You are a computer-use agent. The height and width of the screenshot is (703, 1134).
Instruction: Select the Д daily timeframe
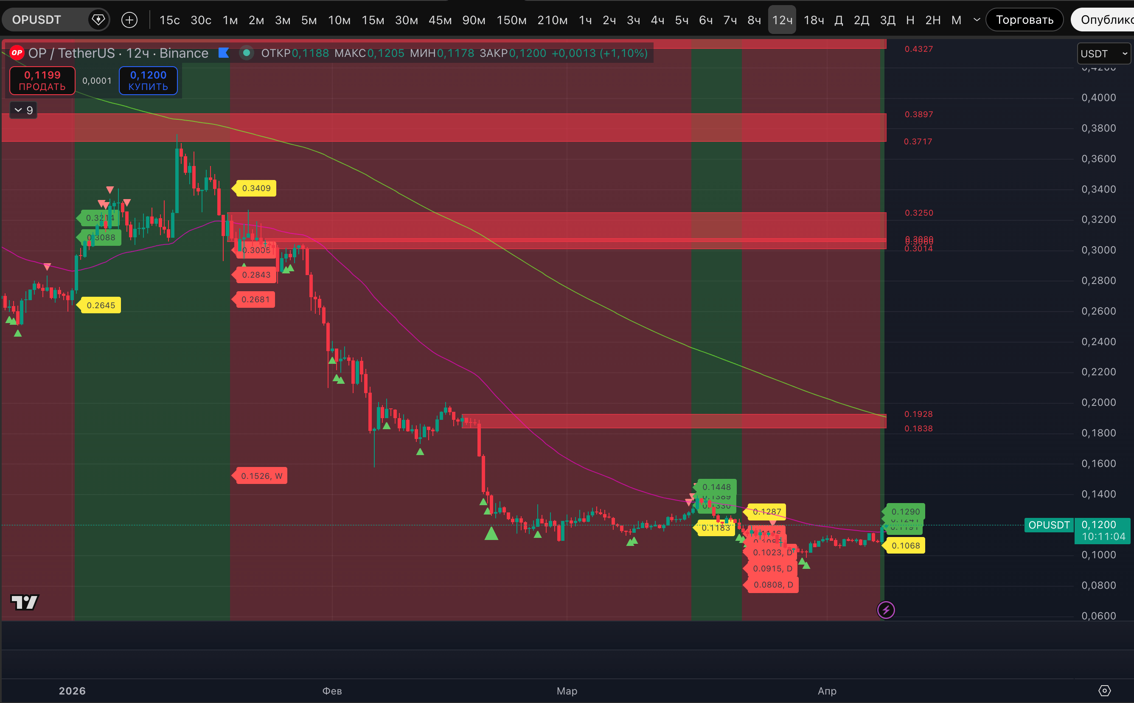click(839, 20)
